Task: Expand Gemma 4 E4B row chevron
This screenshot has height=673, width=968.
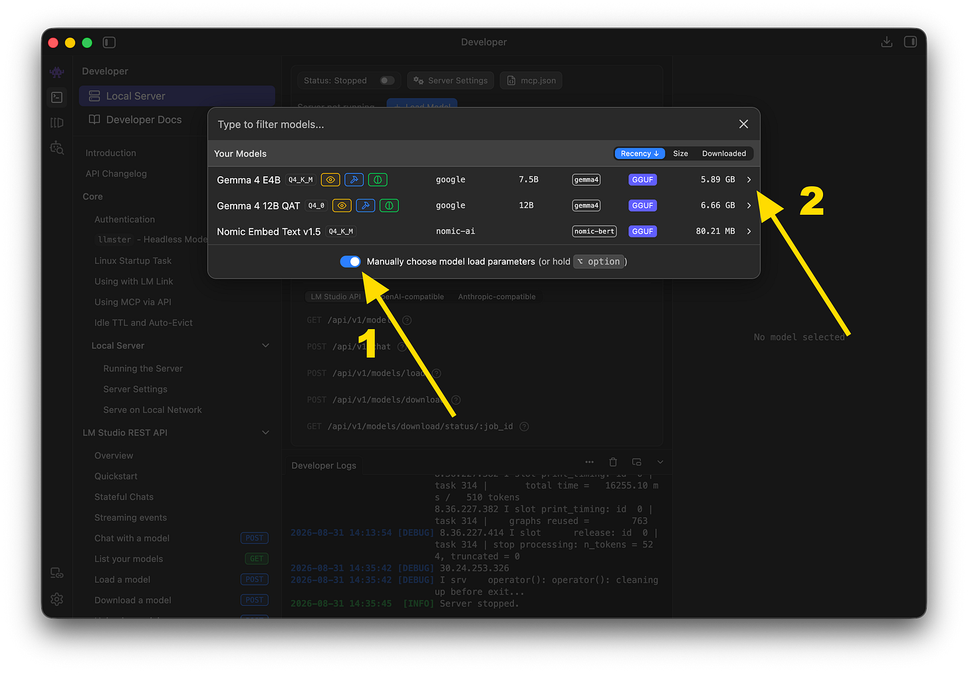Action: 749,180
